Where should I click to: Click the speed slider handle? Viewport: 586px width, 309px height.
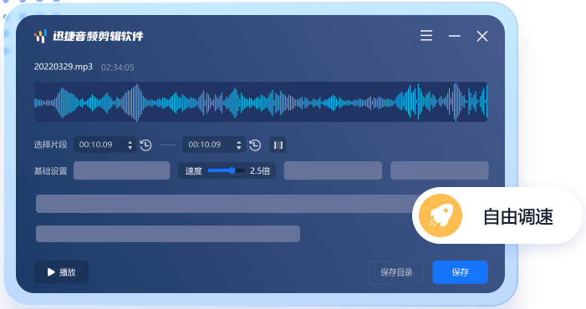[232, 170]
